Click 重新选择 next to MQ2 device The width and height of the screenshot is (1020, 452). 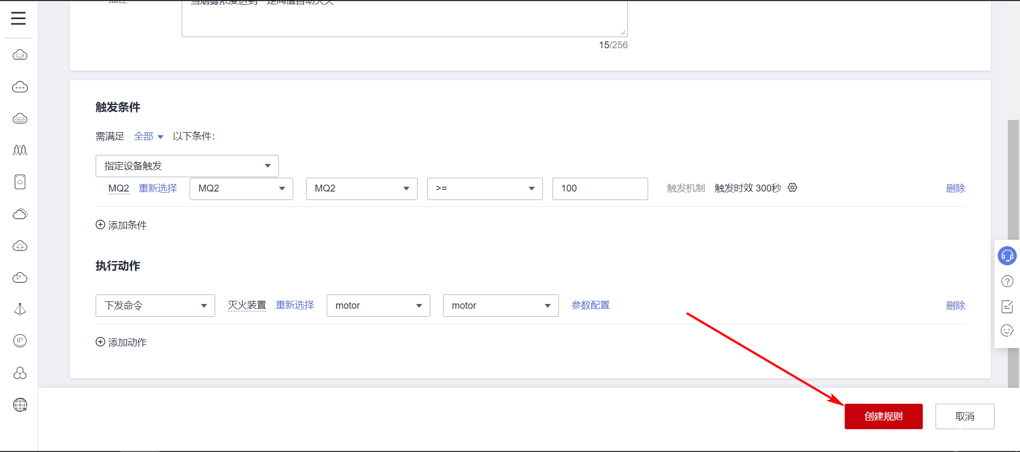tap(158, 188)
